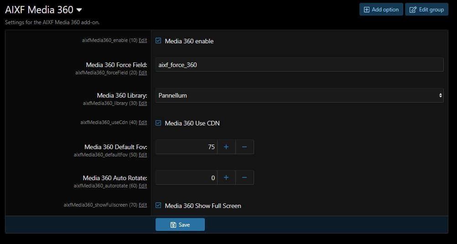Click the Default Fov number field

click(187, 147)
